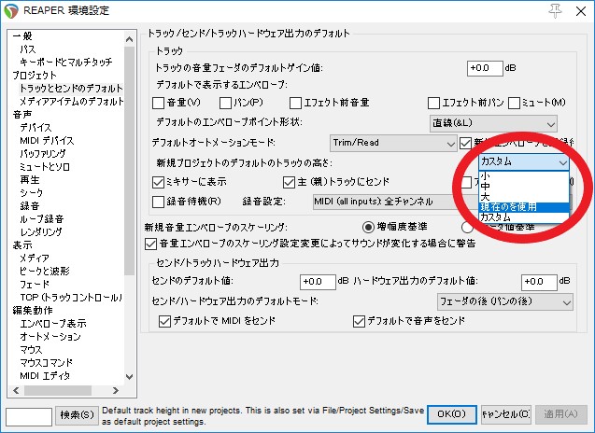Select エンベロープ表示 settings page
This screenshot has width=595, height=433.
click(53, 324)
